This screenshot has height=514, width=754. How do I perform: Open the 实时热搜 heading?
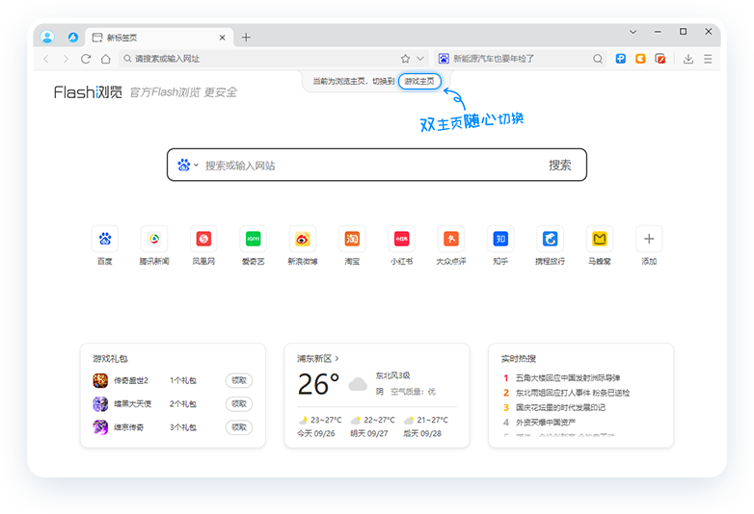(x=519, y=358)
